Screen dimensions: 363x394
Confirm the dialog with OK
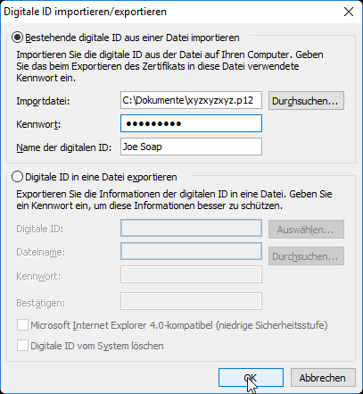[251, 378]
